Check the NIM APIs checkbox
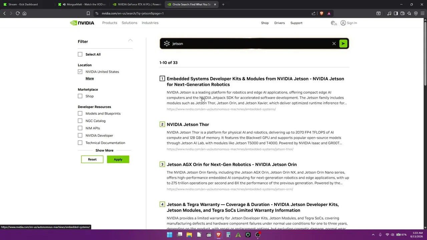This screenshot has height=240, width=427. click(x=80, y=128)
